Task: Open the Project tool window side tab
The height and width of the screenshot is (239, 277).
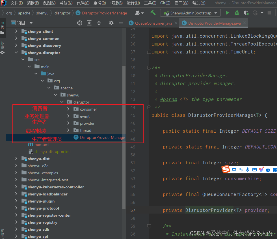Action: coord(3,28)
